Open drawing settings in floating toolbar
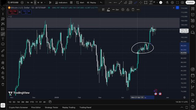The width and height of the screenshot is (196, 110). 123,9
